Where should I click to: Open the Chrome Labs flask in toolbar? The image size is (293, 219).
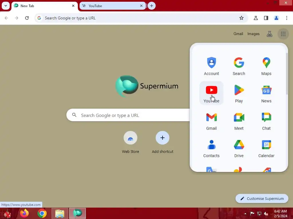click(256, 18)
